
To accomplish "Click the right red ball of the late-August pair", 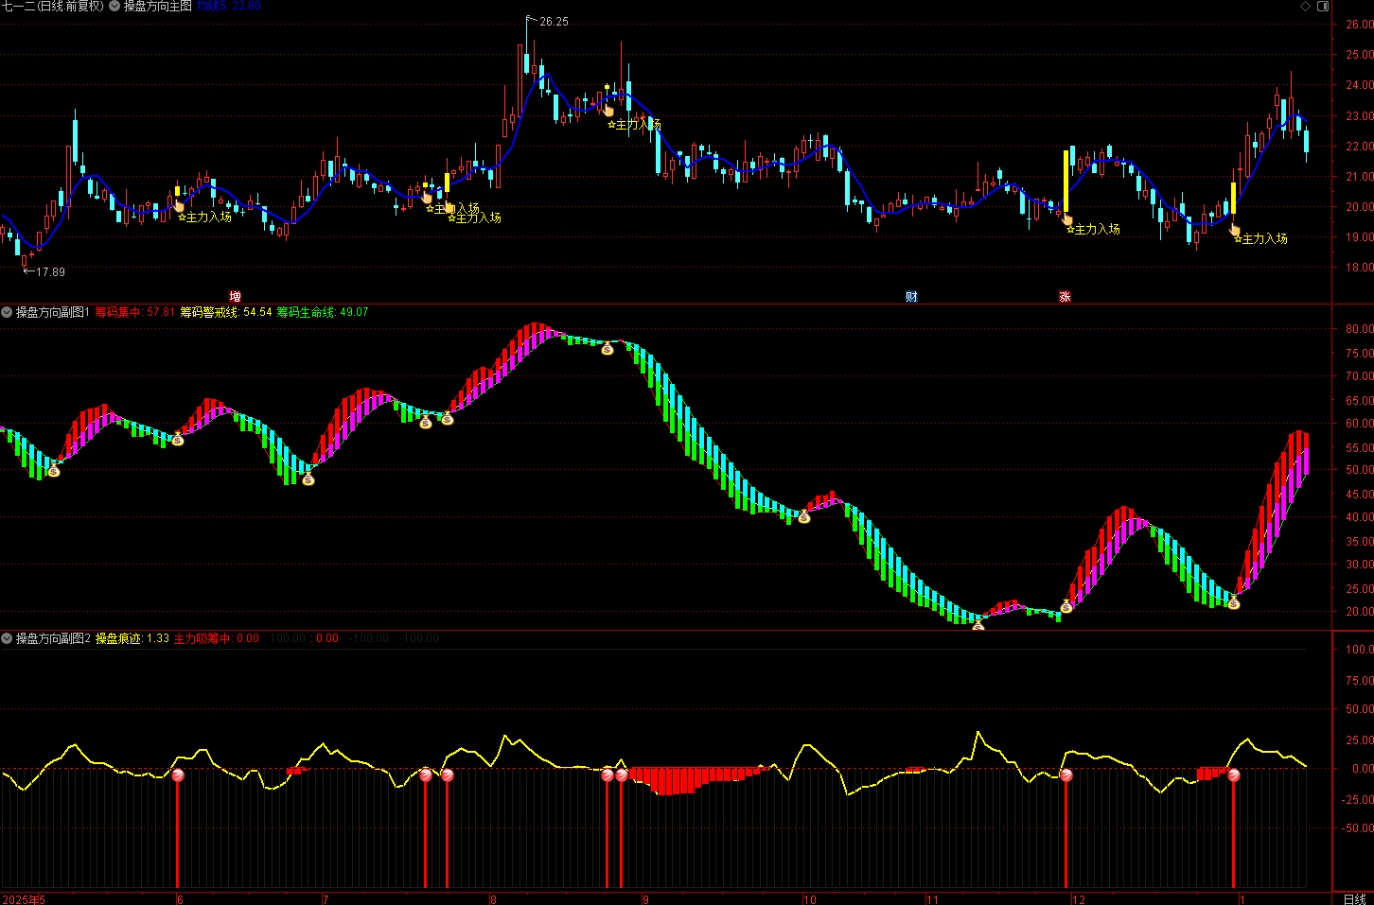I will pos(622,775).
